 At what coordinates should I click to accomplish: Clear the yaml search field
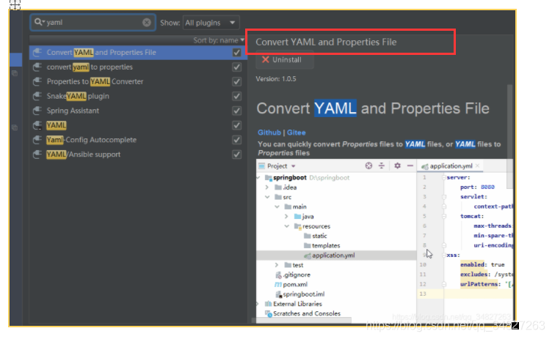coord(147,23)
